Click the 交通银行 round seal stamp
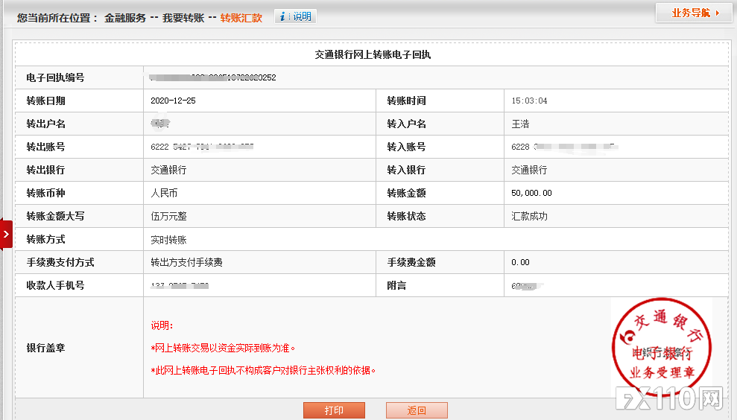 coord(661,347)
